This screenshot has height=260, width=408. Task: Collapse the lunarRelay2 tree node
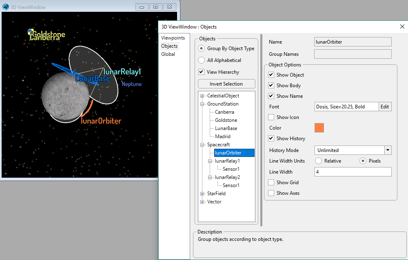click(x=210, y=177)
